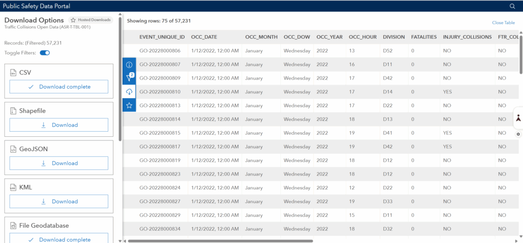Turn off the Toggle Filters switch
Image resolution: width=523 pixels, height=243 pixels.
point(44,53)
